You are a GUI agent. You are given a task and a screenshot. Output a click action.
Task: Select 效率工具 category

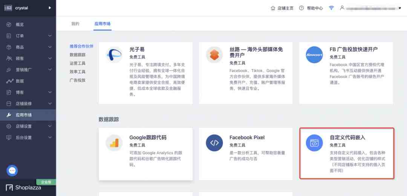[x=78, y=72]
